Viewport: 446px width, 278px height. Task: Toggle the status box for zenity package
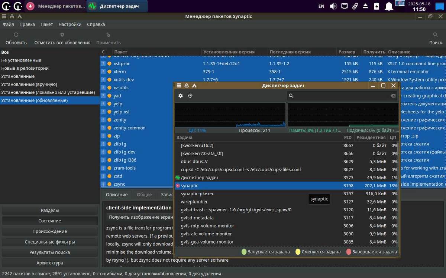point(103,120)
